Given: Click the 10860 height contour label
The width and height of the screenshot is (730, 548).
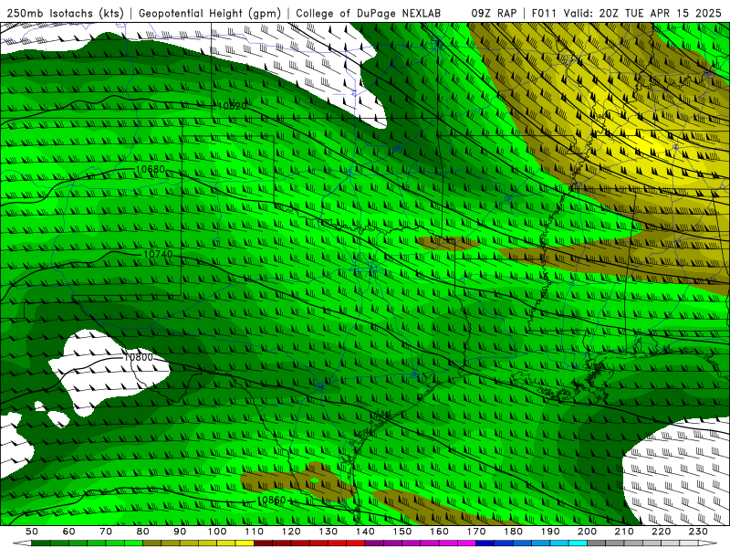Looking at the screenshot, I should (271, 501).
